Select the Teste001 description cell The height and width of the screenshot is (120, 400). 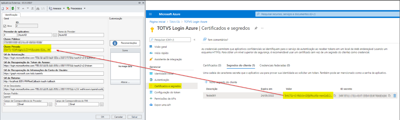click(211, 96)
